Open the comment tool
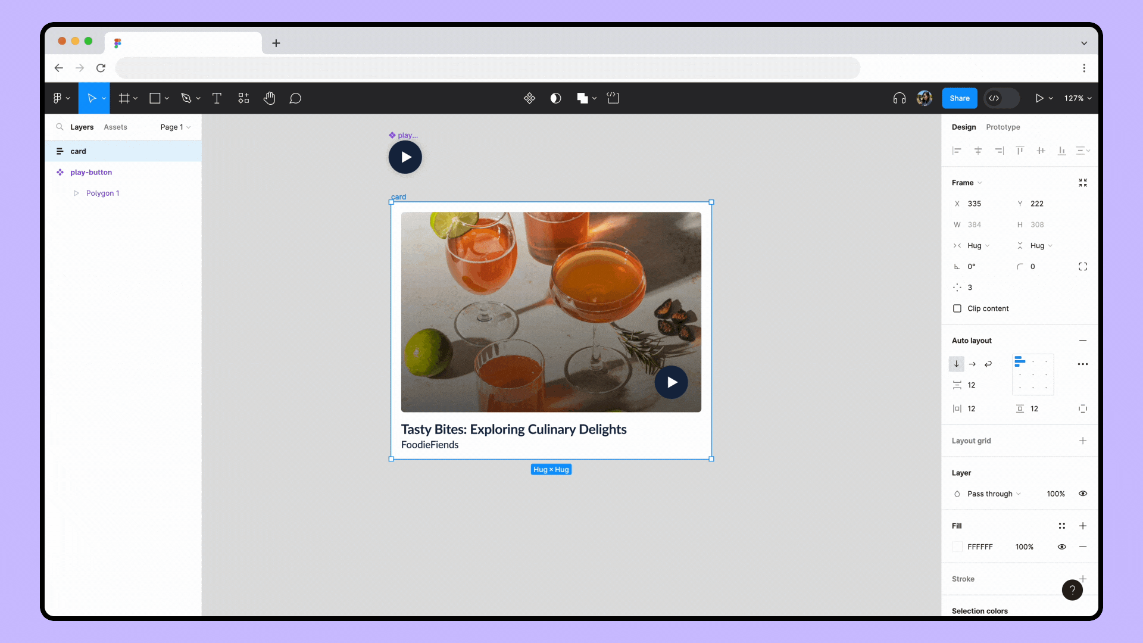 pos(296,98)
